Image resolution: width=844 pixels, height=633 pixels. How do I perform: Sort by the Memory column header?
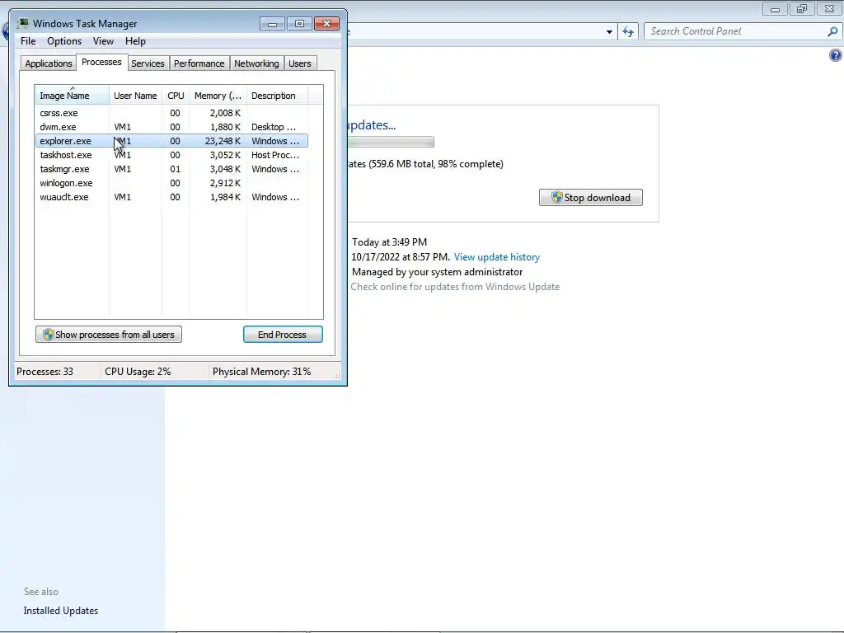218,96
